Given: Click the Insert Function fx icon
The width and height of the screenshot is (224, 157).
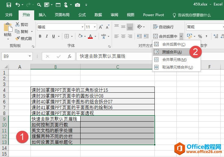Looking at the screenshot, I should (69, 56).
